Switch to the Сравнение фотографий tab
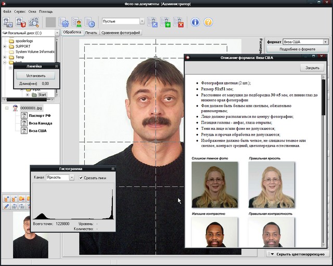The height and width of the screenshot is (266, 333). click(121, 33)
